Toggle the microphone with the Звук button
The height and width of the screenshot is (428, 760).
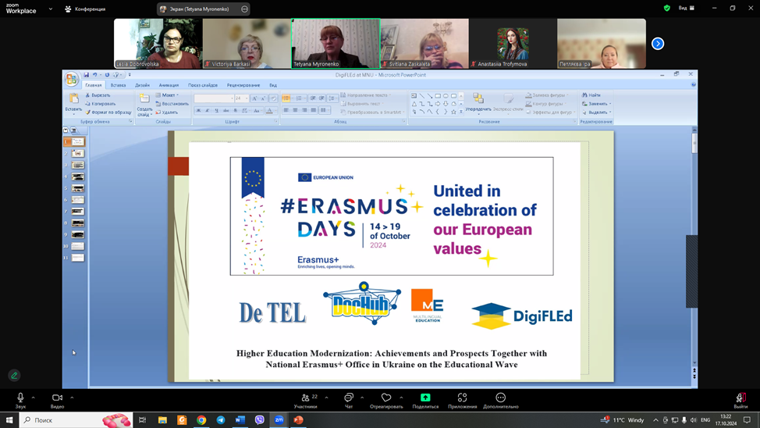pos(20,398)
